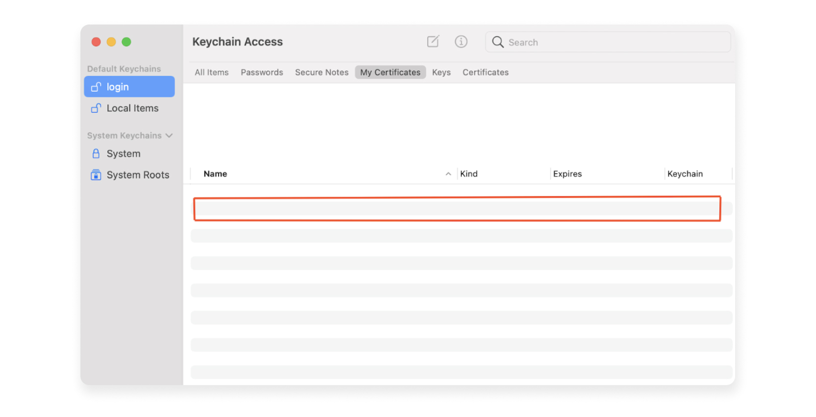This screenshot has width=816, height=417.
Task: Select the My Certificates tab
Action: tap(390, 73)
